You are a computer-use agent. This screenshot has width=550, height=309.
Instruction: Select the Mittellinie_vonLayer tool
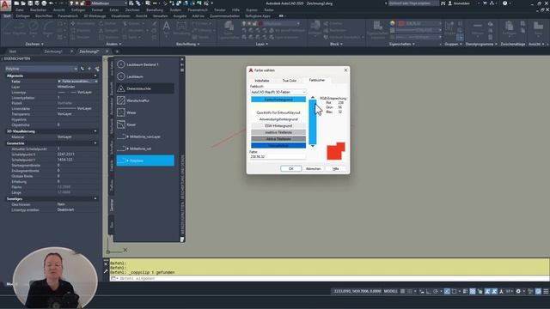tap(145, 136)
